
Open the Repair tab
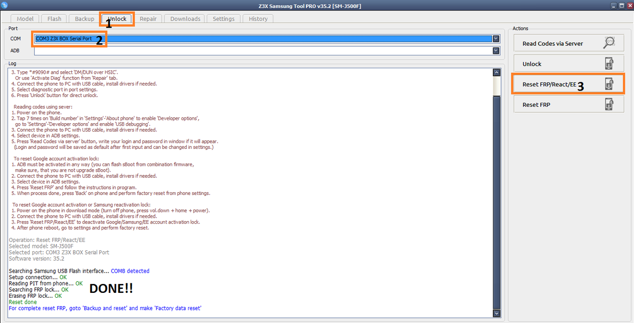148,19
